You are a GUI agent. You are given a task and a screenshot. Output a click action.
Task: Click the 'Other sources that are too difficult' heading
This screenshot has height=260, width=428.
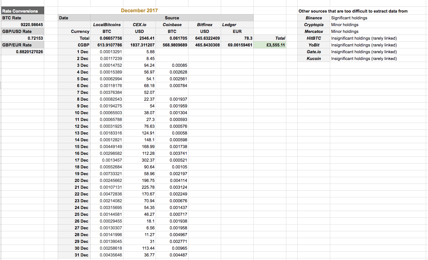(353, 11)
